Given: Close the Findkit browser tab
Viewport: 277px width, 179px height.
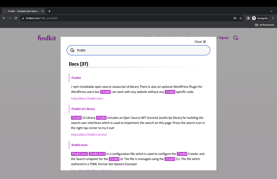Looking at the screenshot, I should [x=42, y=11].
